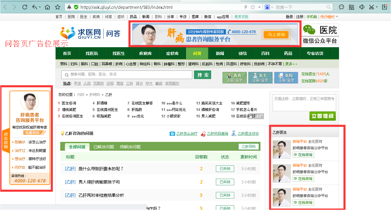The height and width of the screenshot is (210, 391).
Task: Click the 立即提问 button
Action: 322,116
